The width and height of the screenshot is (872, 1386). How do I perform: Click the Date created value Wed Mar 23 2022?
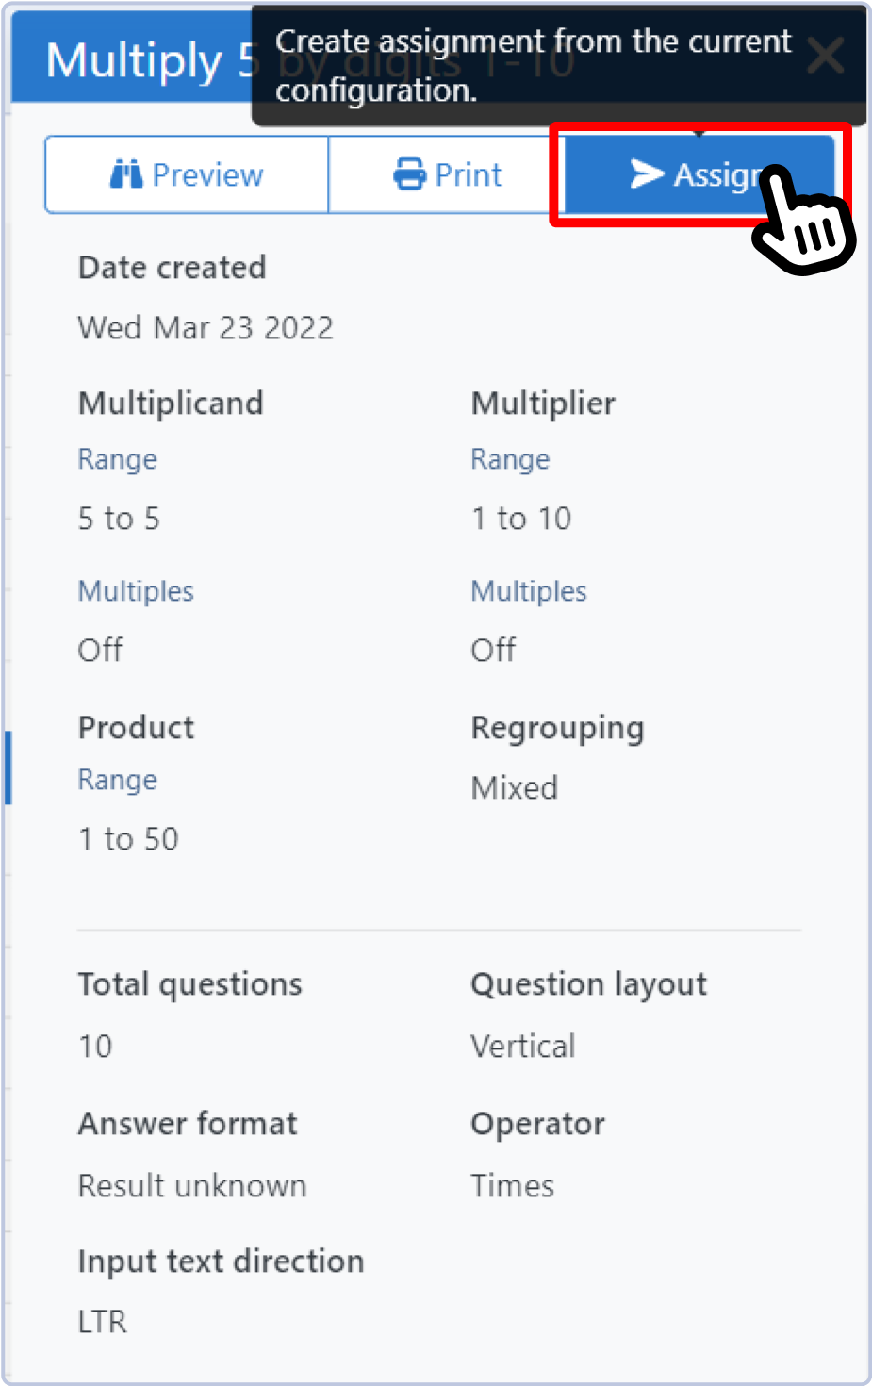[206, 328]
